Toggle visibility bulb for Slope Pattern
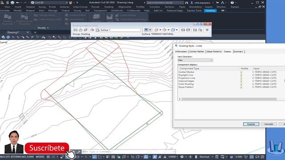285x160 pixels. click(241, 87)
